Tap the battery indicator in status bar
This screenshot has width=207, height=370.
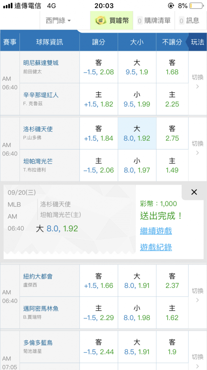click(196, 6)
